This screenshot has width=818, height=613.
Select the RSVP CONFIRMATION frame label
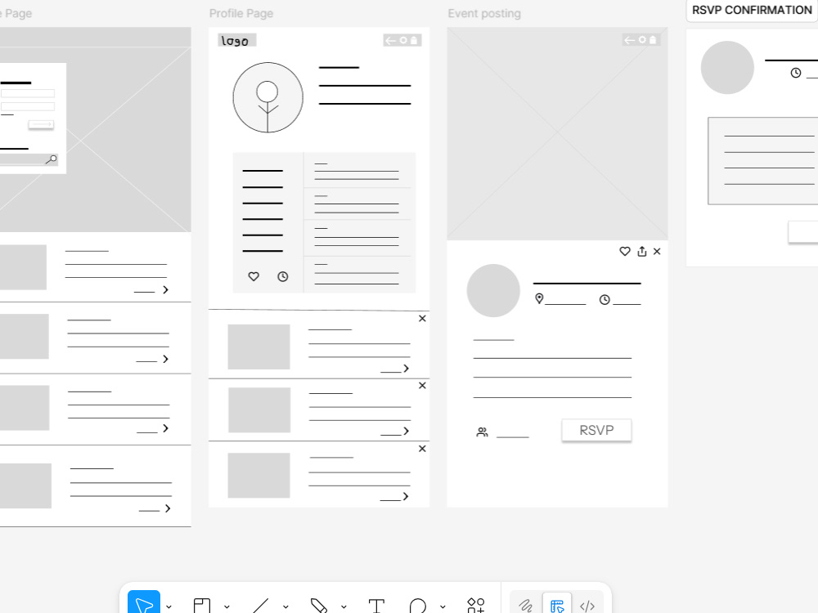(751, 10)
